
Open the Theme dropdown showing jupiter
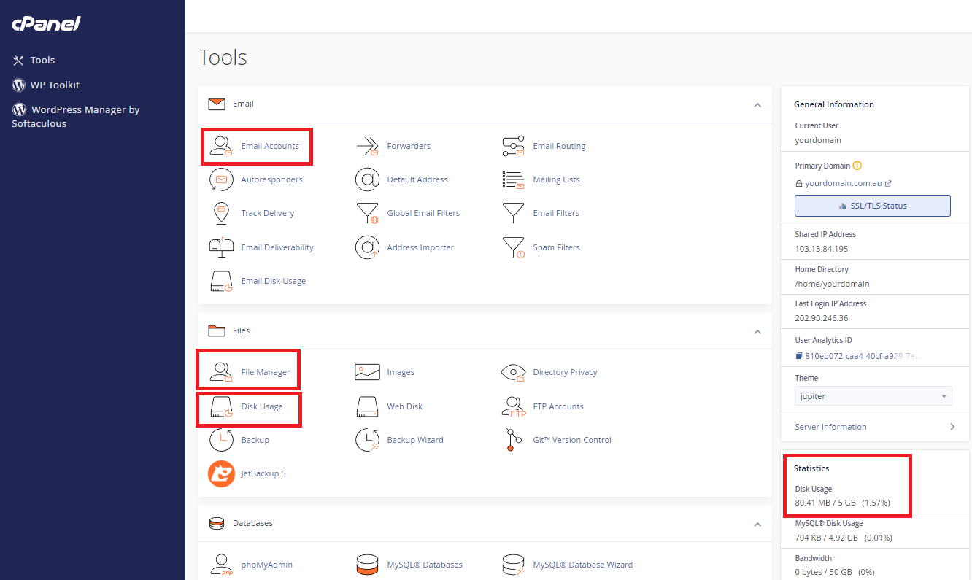tap(873, 396)
